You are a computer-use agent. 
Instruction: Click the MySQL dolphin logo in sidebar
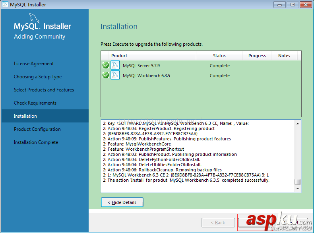pyautogui.click(x=34, y=18)
